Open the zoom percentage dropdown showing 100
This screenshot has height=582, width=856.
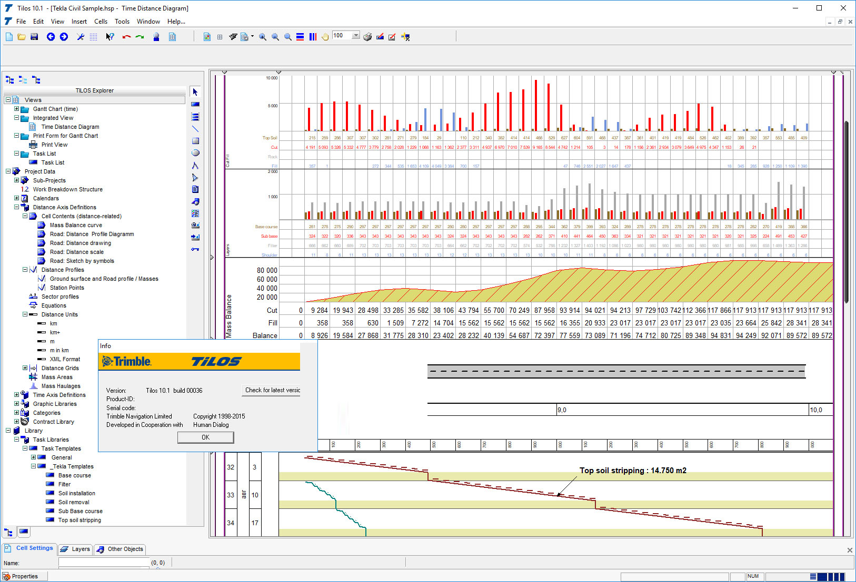tap(356, 36)
